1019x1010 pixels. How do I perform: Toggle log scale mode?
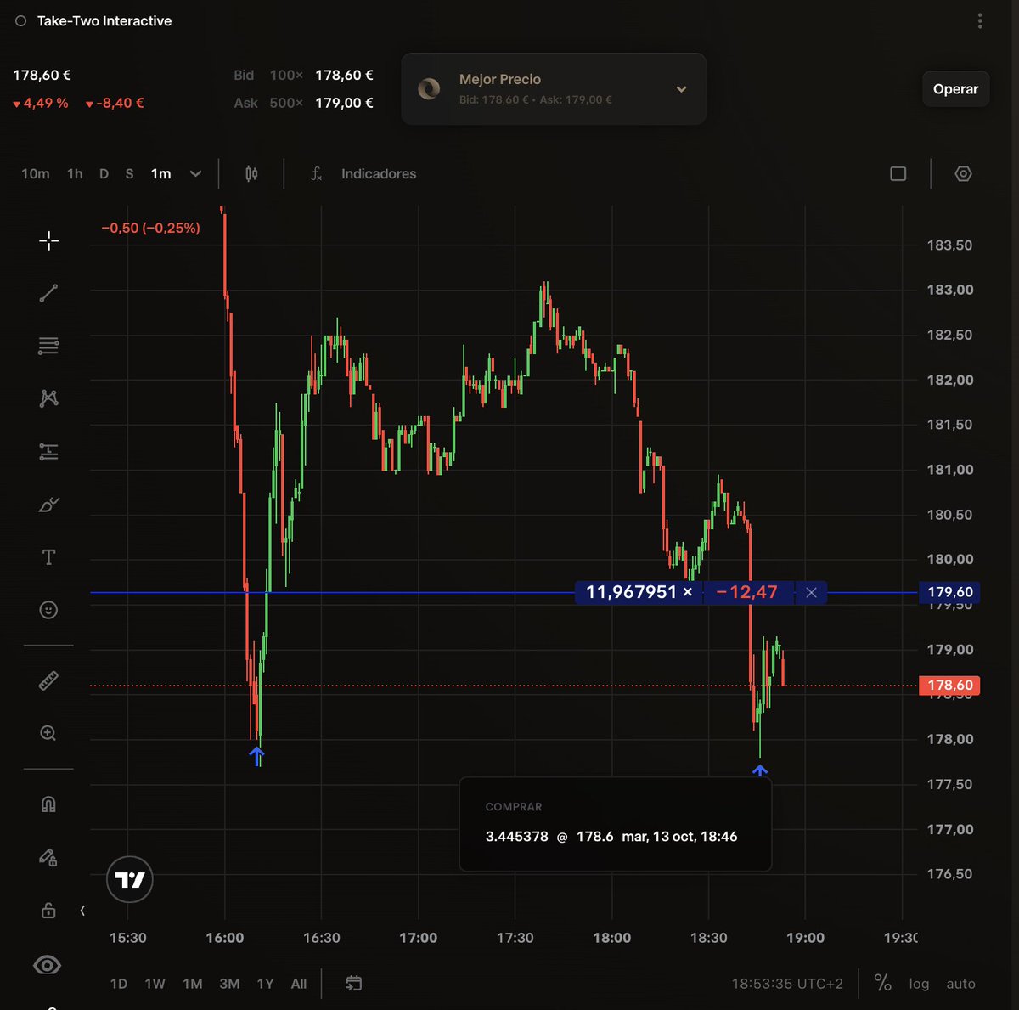point(919,984)
